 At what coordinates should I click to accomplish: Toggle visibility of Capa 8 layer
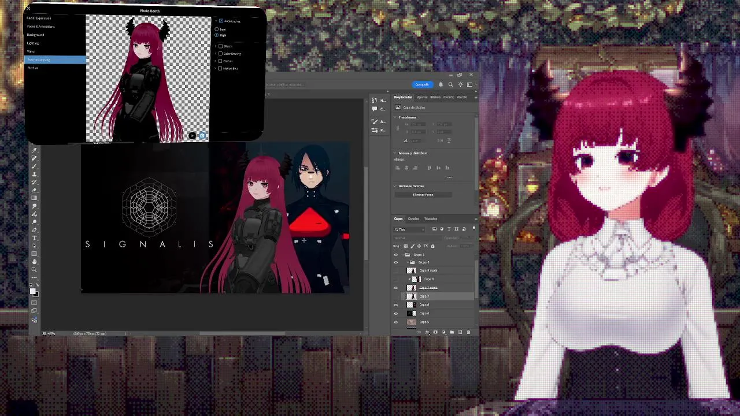point(396,304)
